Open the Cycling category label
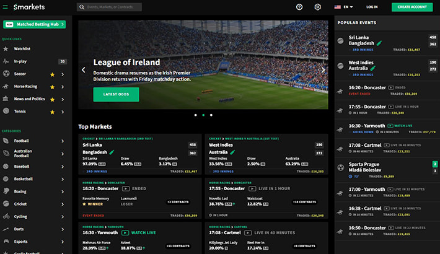 click(x=20, y=216)
